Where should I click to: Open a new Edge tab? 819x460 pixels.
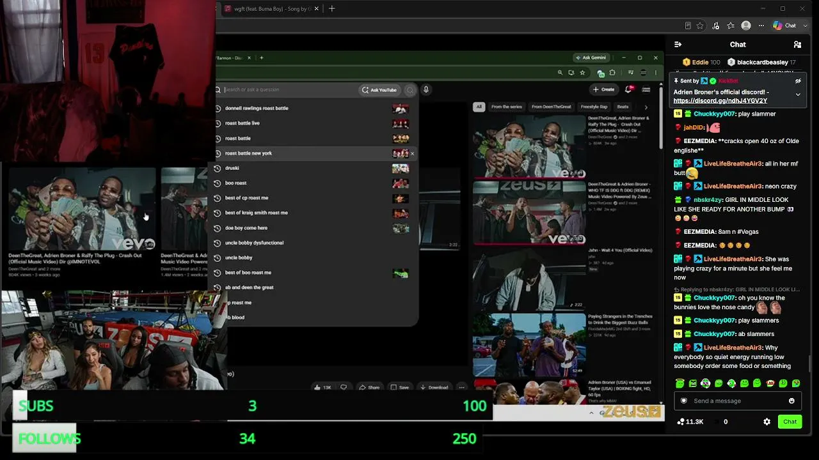pos(331,9)
